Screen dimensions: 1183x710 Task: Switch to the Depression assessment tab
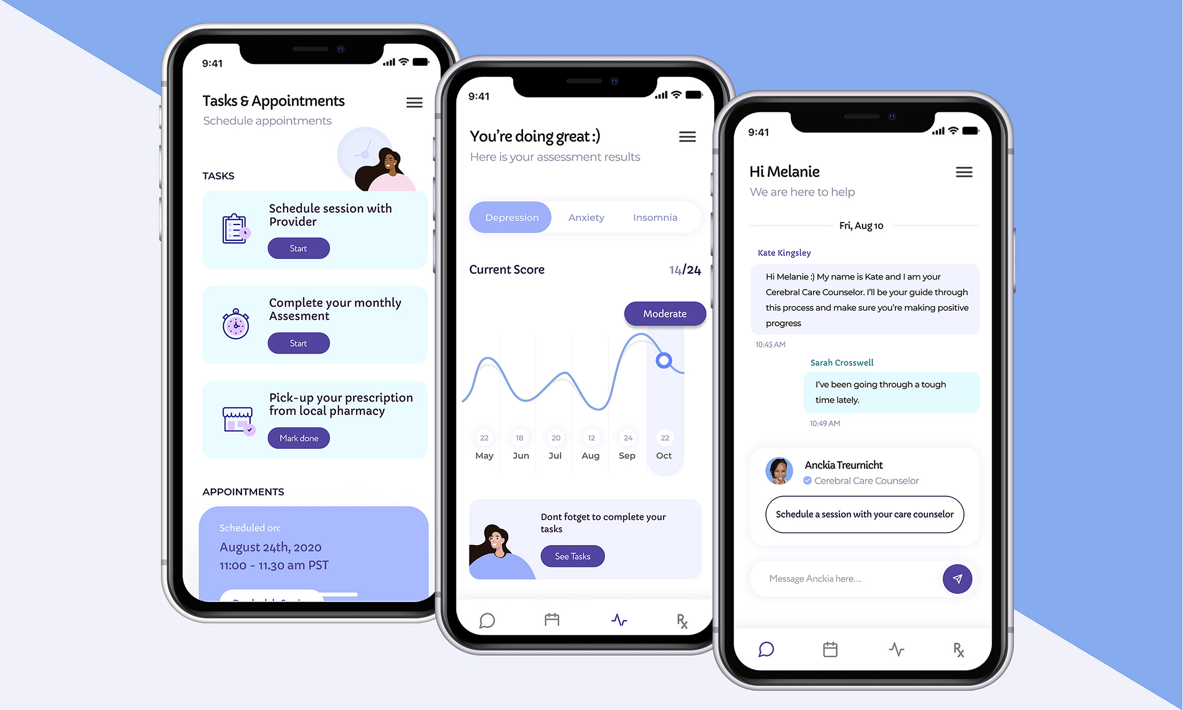point(511,216)
